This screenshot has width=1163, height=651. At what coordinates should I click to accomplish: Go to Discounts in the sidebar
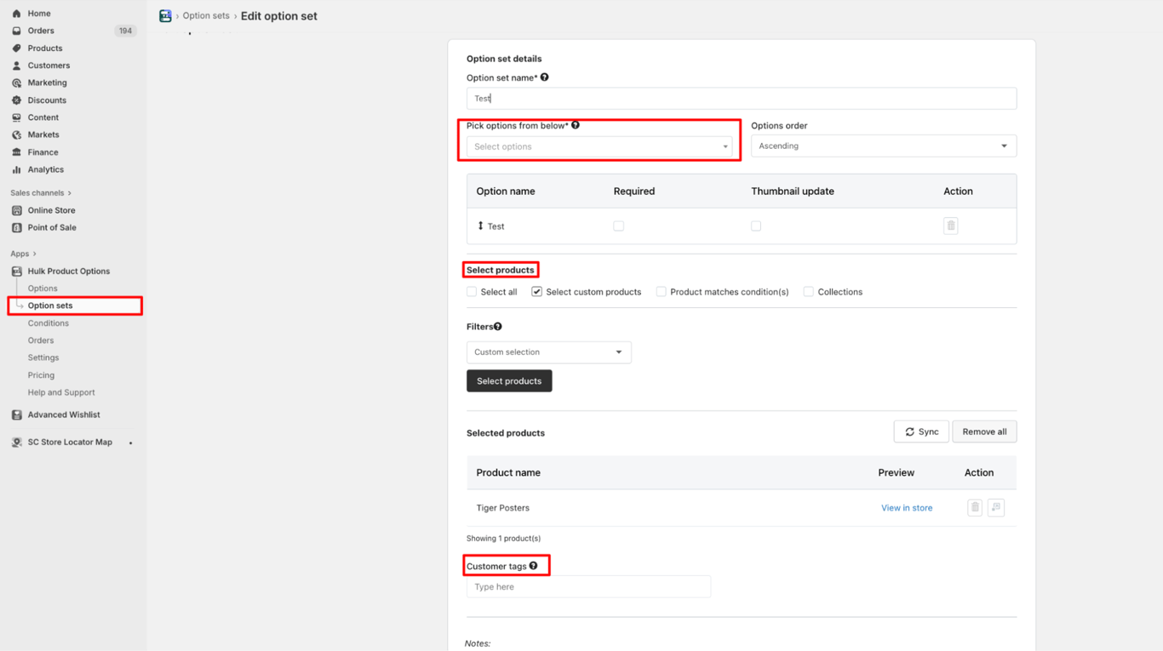(47, 100)
